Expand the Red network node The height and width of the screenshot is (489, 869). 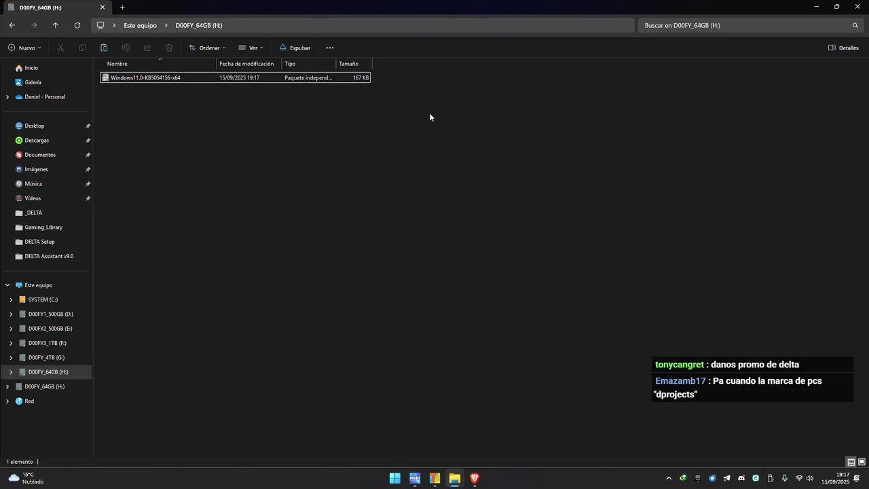pyautogui.click(x=7, y=401)
